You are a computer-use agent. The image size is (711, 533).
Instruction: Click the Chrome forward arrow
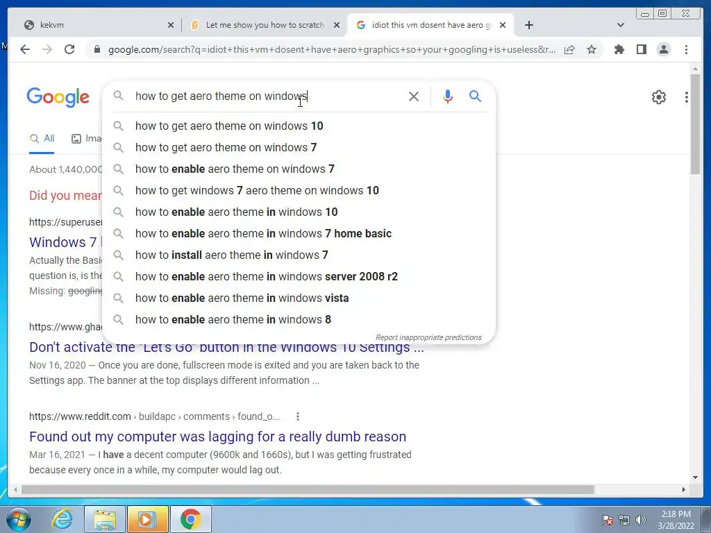click(47, 49)
